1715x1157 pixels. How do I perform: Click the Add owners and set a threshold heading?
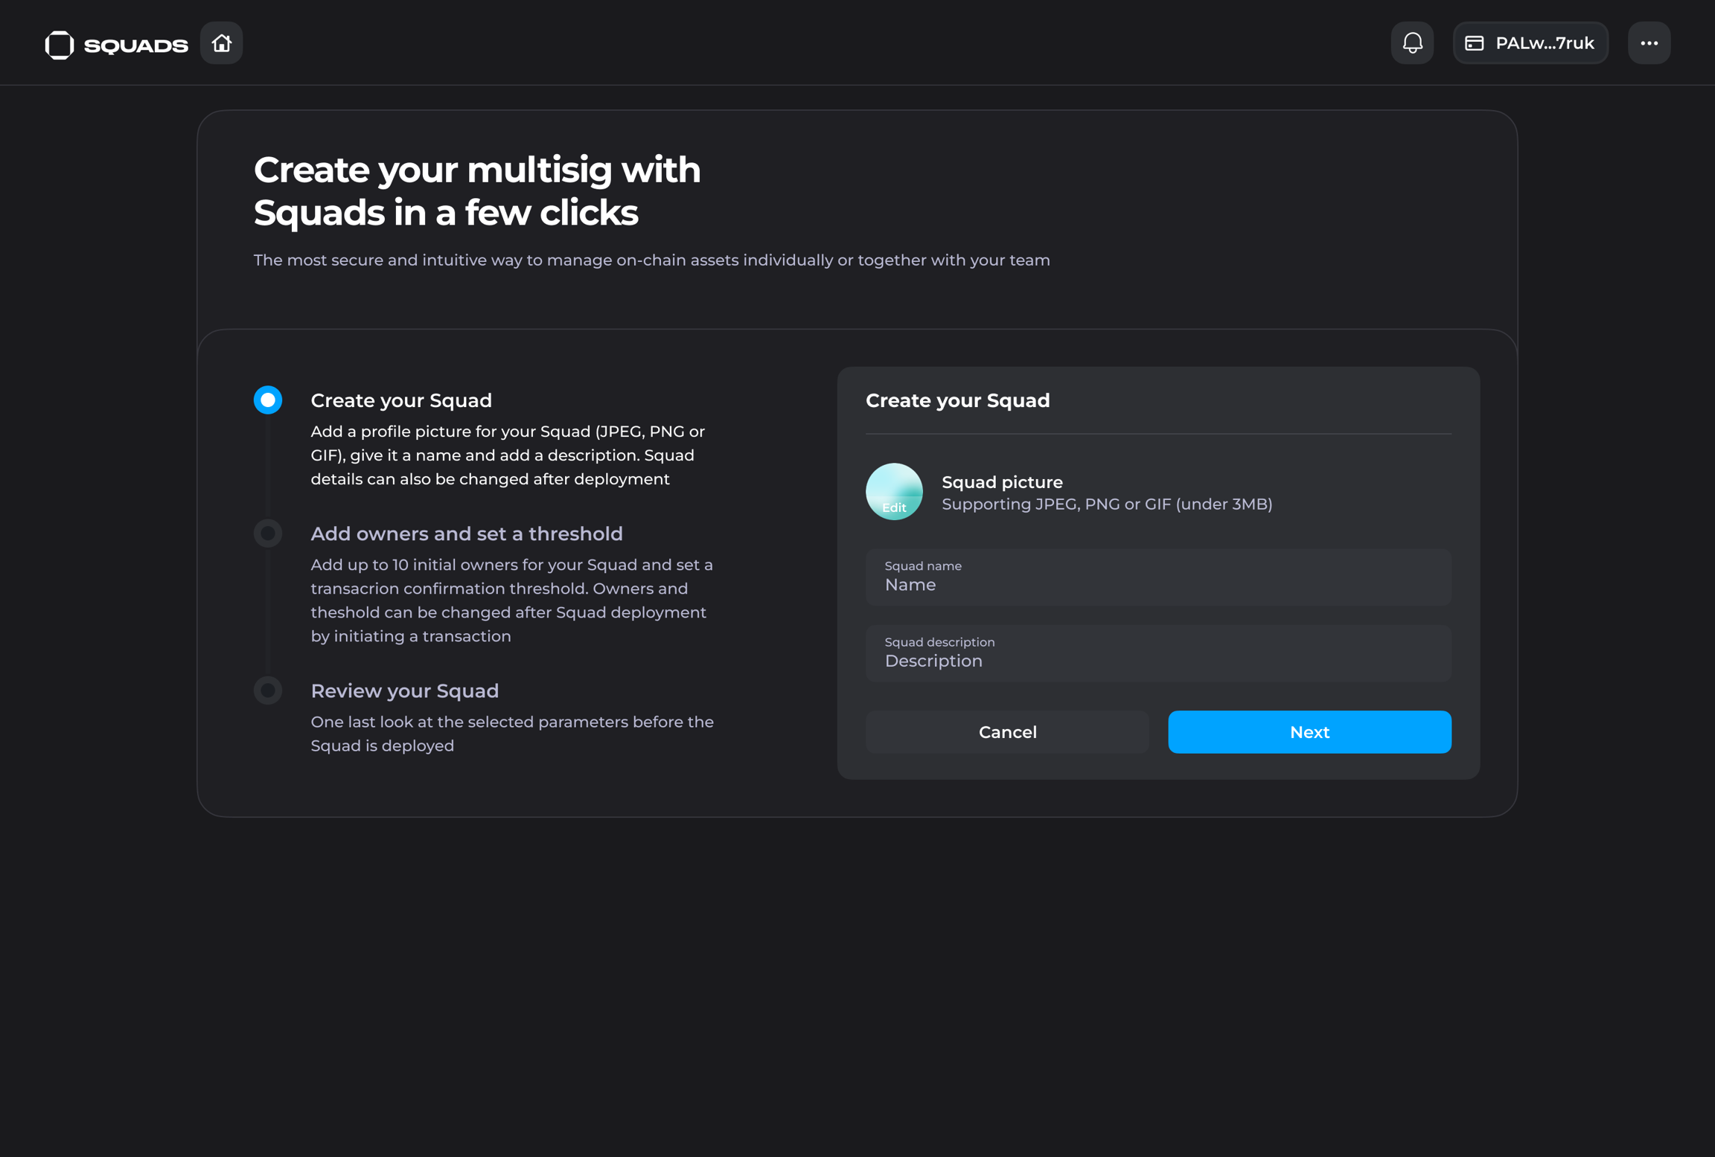[467, 533]
